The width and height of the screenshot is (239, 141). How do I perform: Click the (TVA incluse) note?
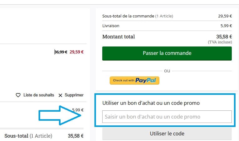220,42
